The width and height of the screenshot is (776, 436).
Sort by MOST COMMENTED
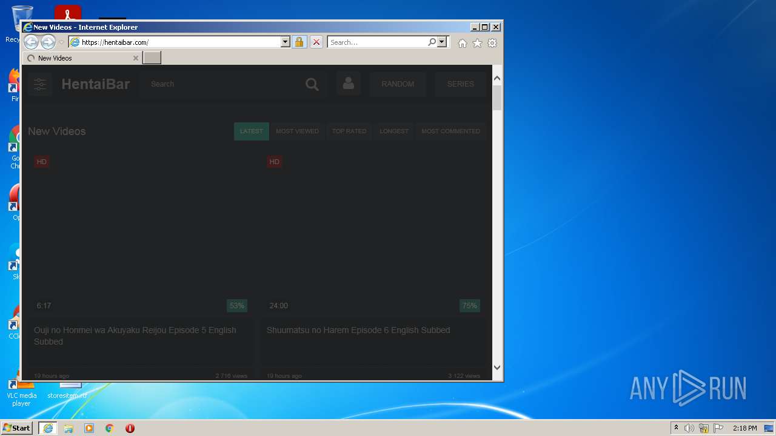pos(450,131)
